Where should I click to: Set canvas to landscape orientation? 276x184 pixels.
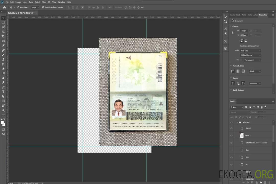246,41
